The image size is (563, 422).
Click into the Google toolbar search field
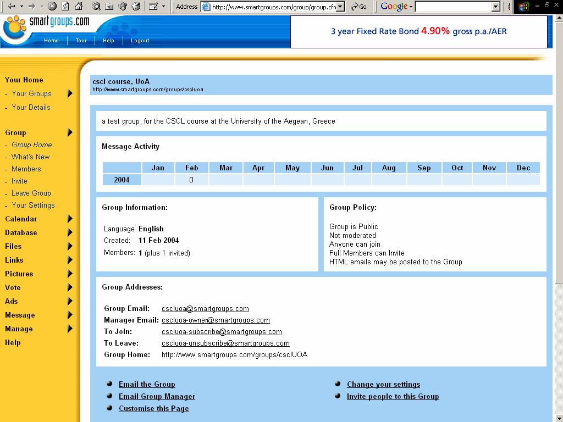454,7
